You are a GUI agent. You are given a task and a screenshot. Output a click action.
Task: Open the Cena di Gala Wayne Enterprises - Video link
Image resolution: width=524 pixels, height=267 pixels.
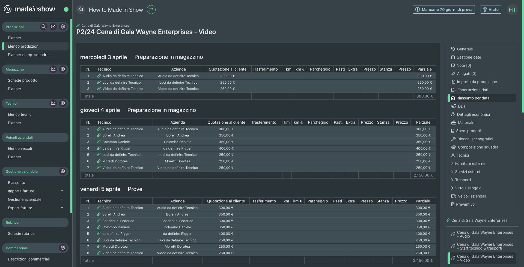[x=482, y=258]
